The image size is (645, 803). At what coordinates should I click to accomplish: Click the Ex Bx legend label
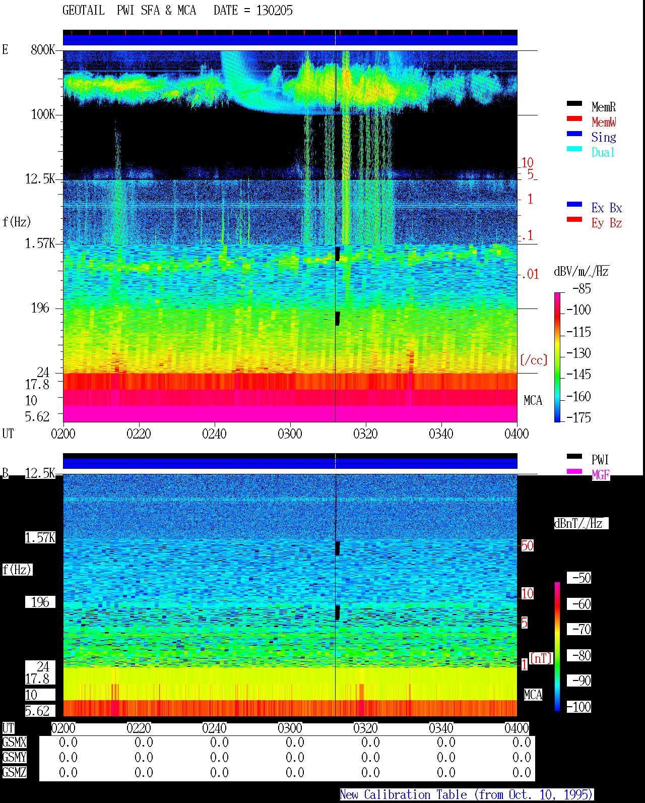(607, 208)
